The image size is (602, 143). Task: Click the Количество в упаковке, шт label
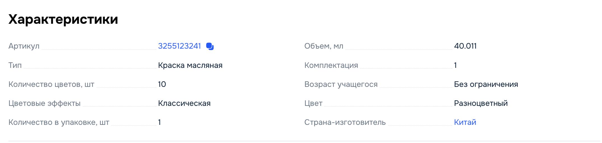coord(59,122)
